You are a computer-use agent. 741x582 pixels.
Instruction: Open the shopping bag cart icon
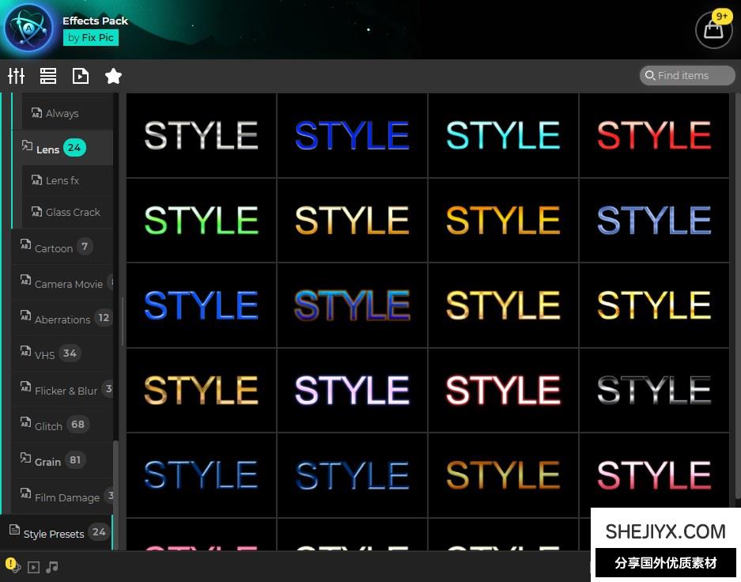click(713, 30)
